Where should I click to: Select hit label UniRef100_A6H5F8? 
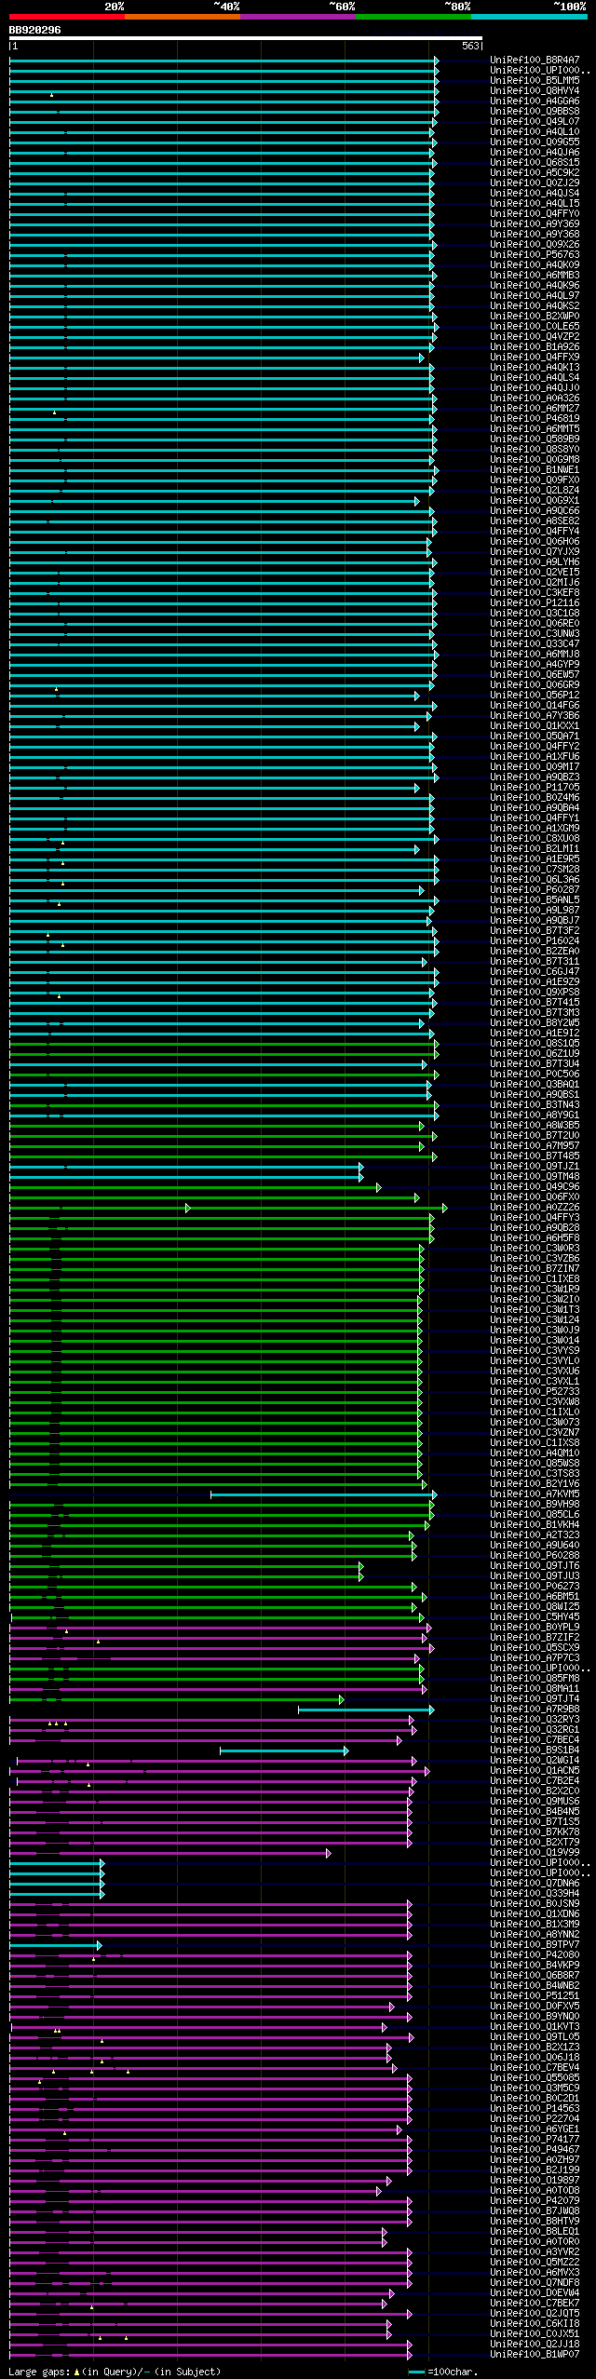(535, 1238)
